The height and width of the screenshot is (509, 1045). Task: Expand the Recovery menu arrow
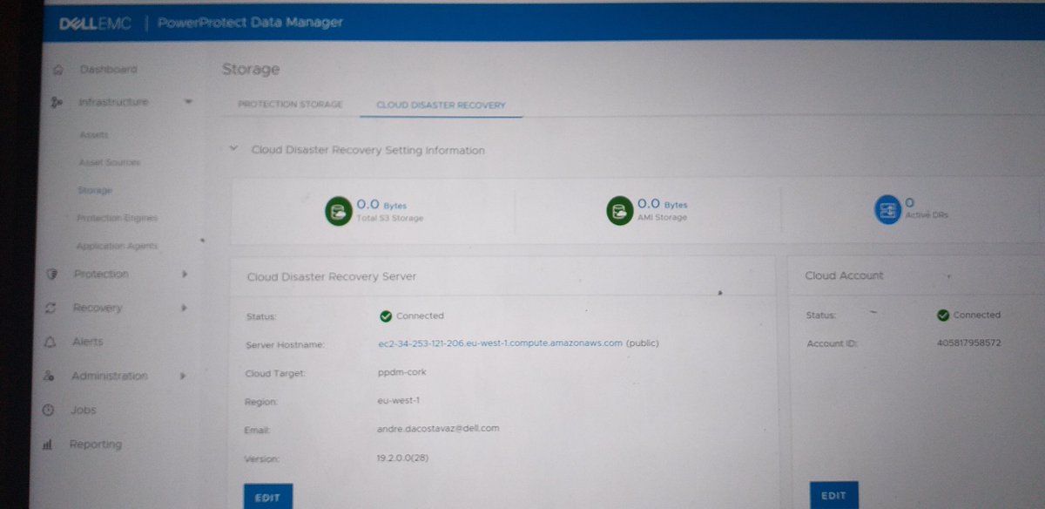pyautogui.click(x=184, y=308)
